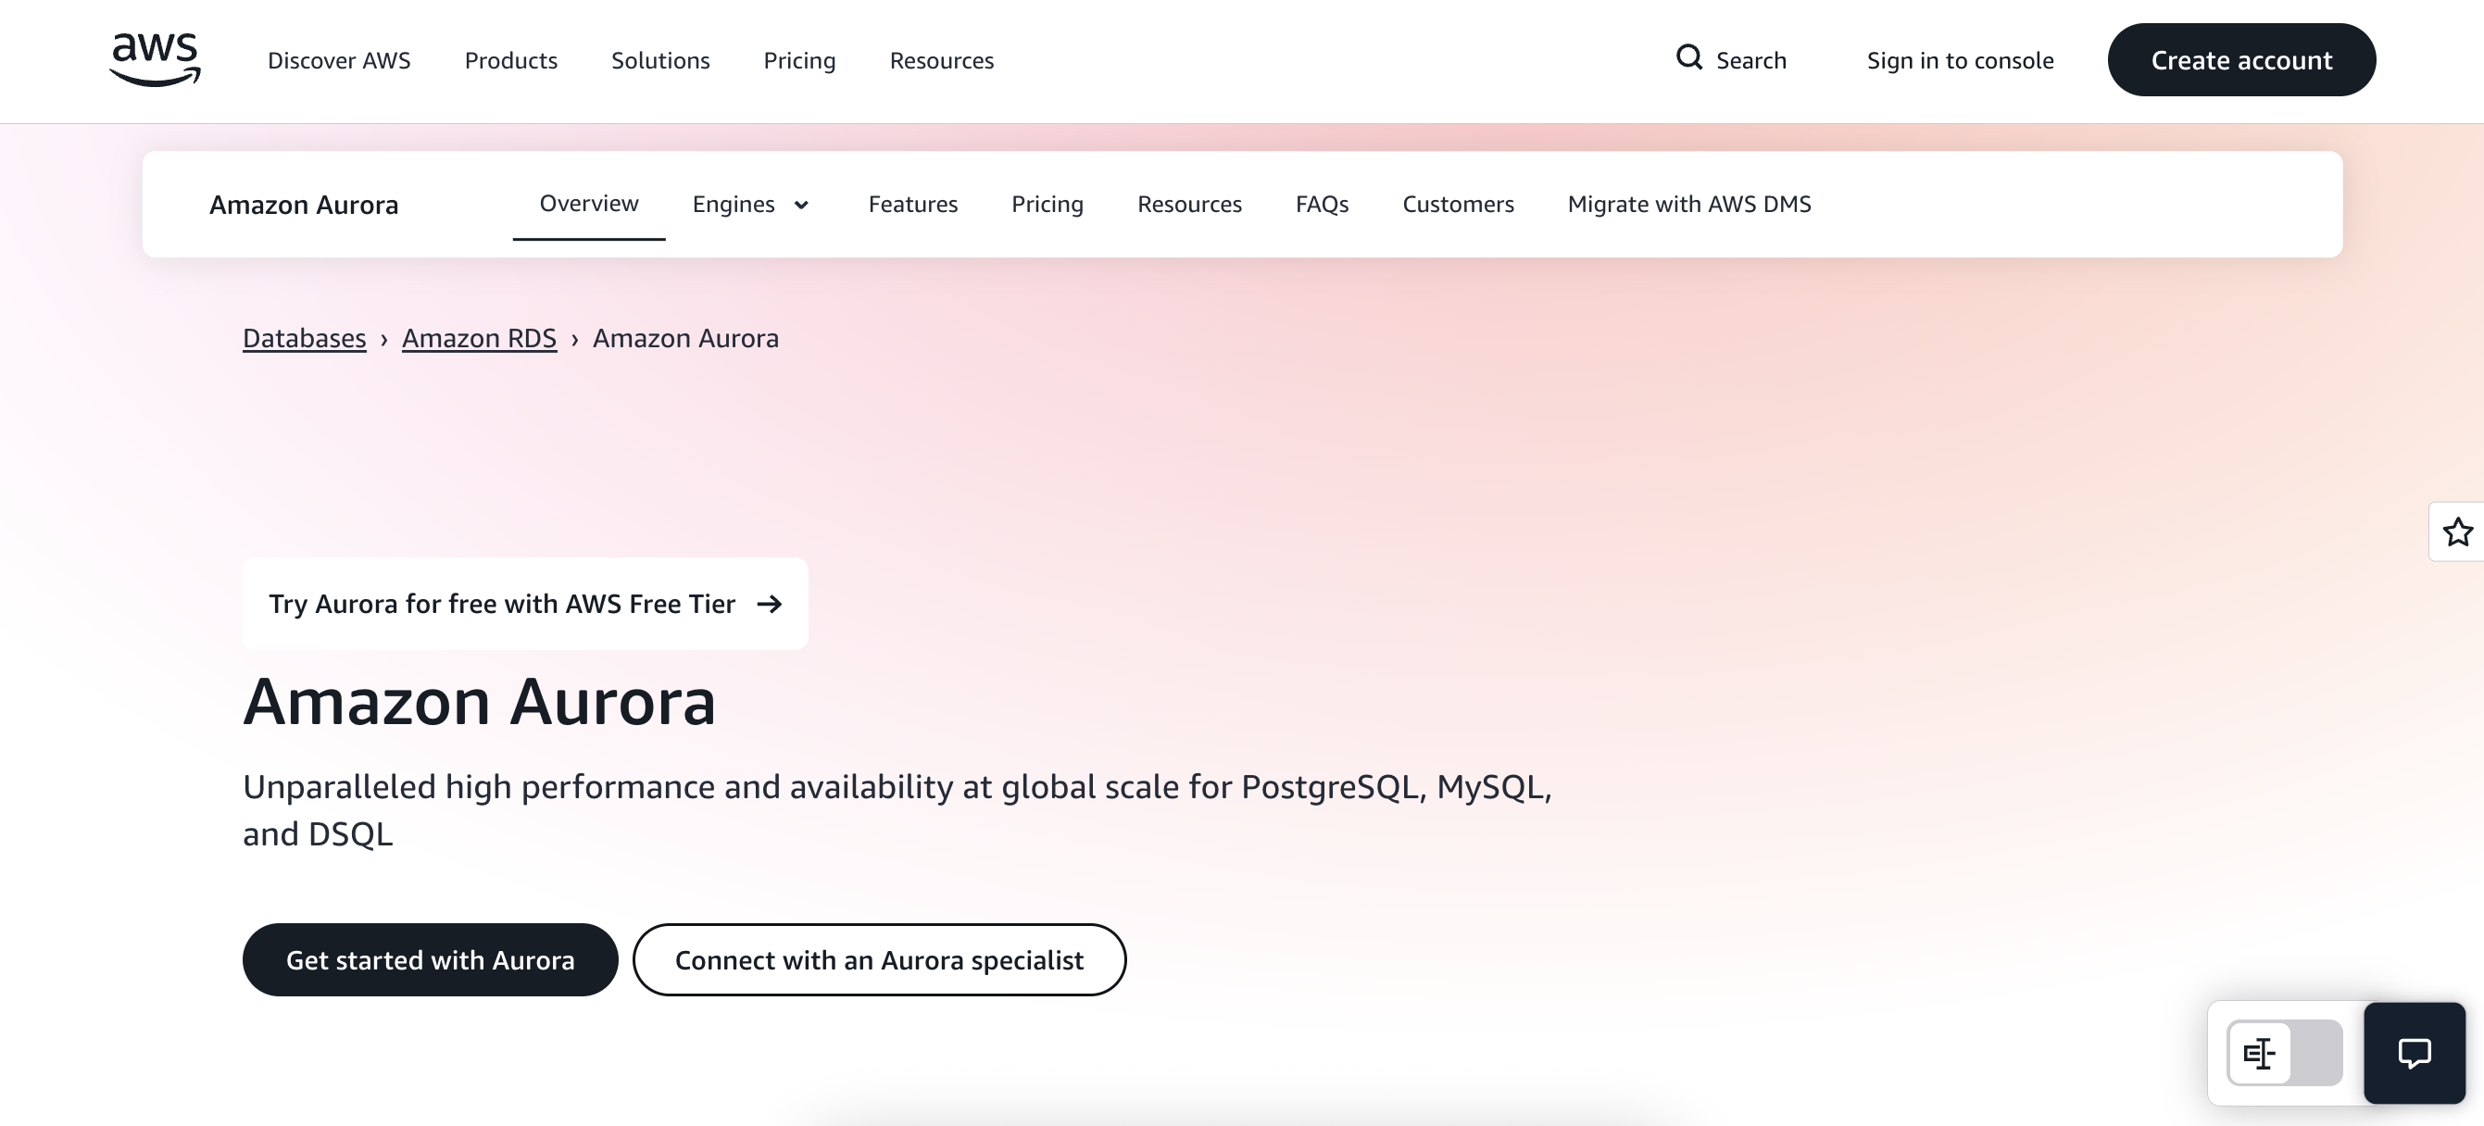Click the star feedback icon
Image resolution: width=2484 pixels, height=1126 pixels.
point(2457,532)
